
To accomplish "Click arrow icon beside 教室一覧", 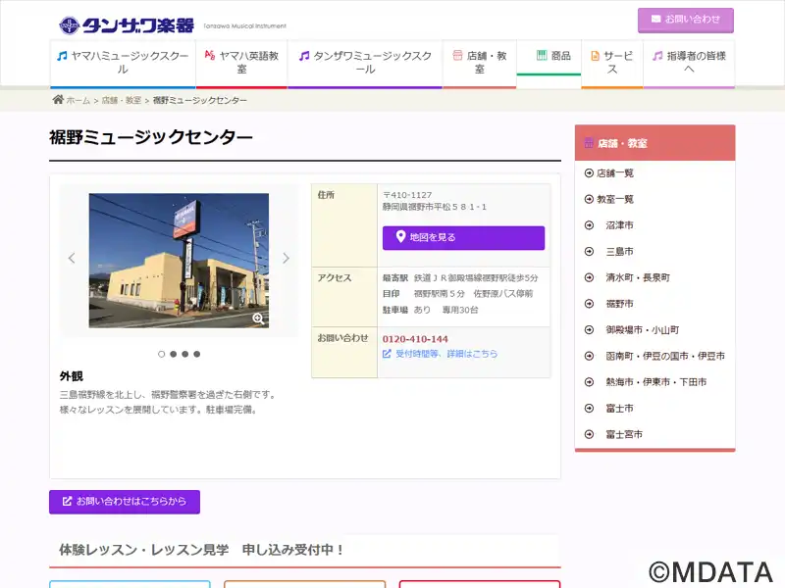I will pyautogui.click(x=589, y=199).
